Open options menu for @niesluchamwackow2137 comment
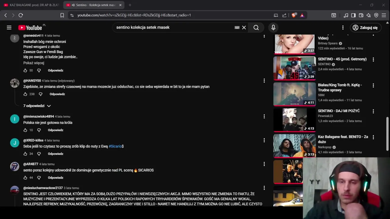The image size is (390, 219). pyautogui.click(x=264, y=188)
